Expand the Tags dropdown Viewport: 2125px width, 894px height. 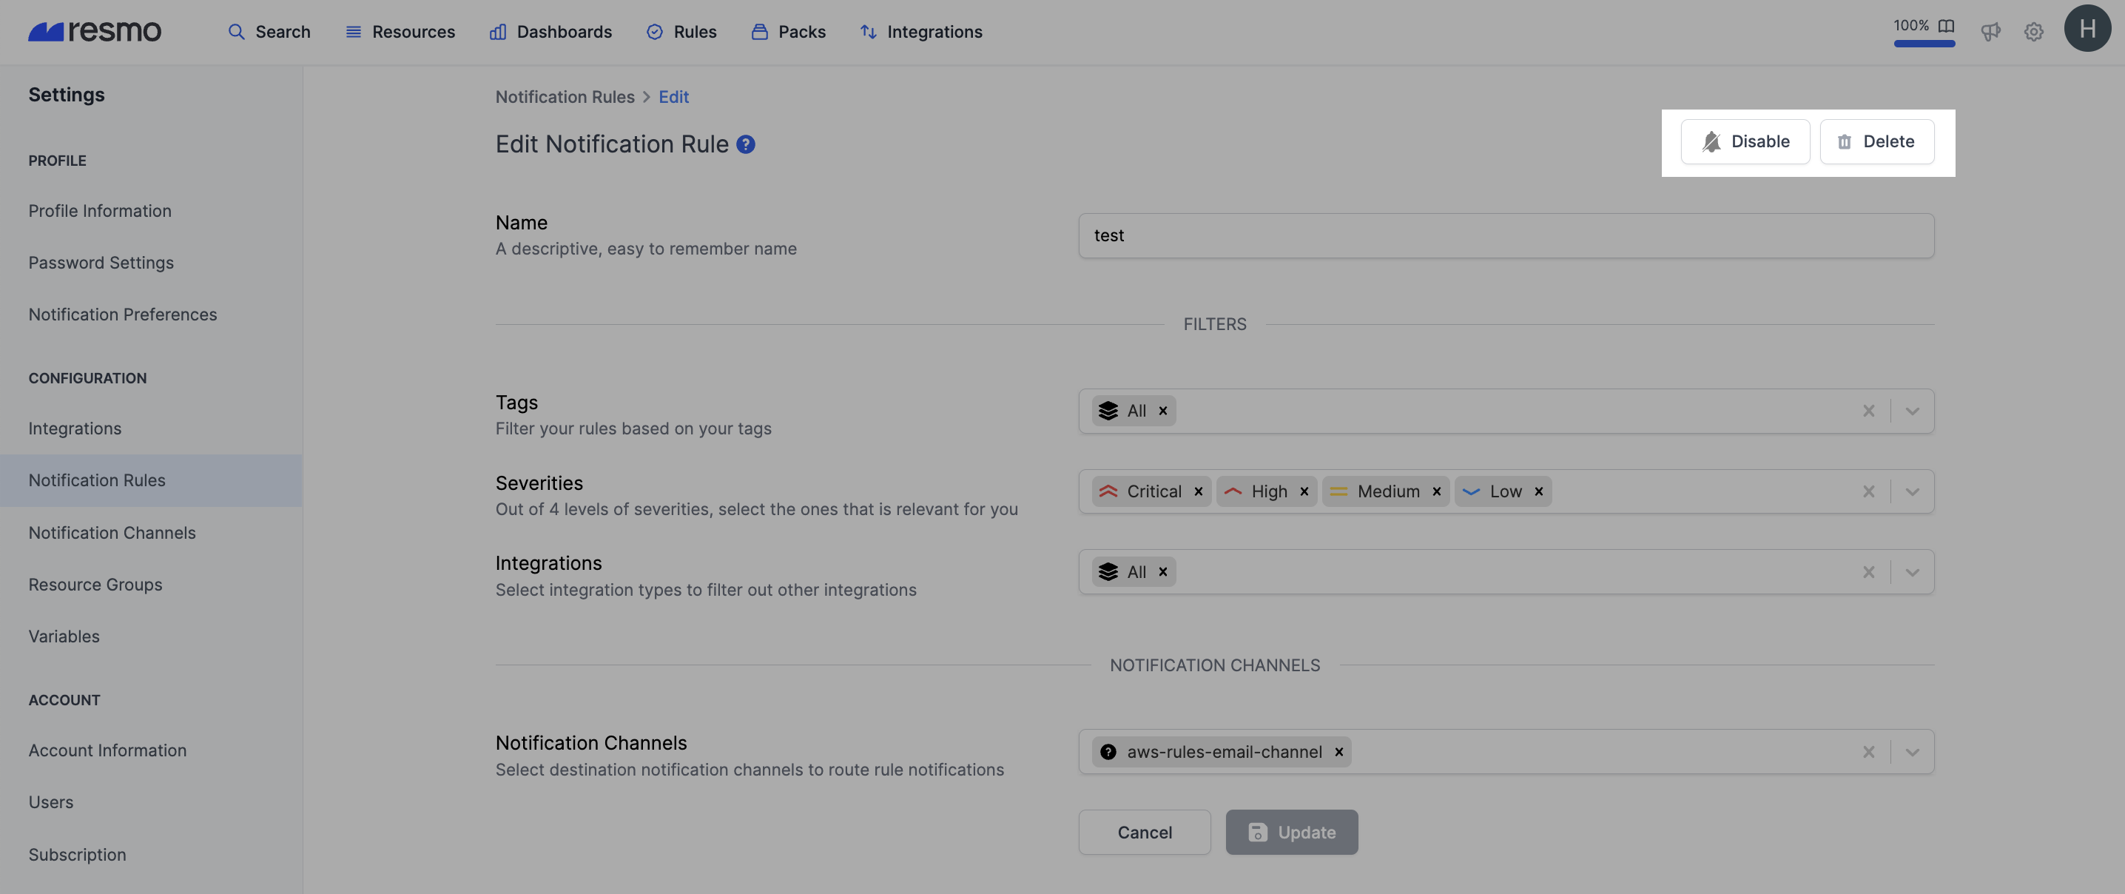[1912, 411]
